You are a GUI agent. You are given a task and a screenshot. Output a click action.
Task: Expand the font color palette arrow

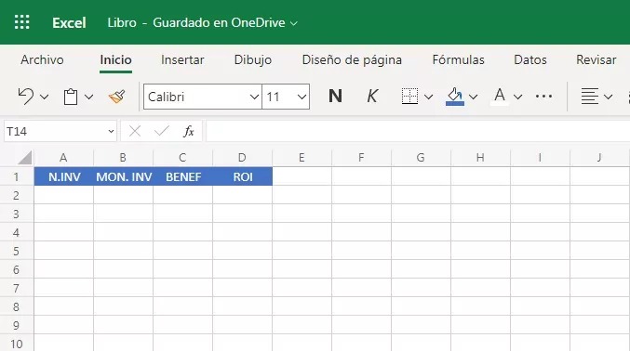517,97
